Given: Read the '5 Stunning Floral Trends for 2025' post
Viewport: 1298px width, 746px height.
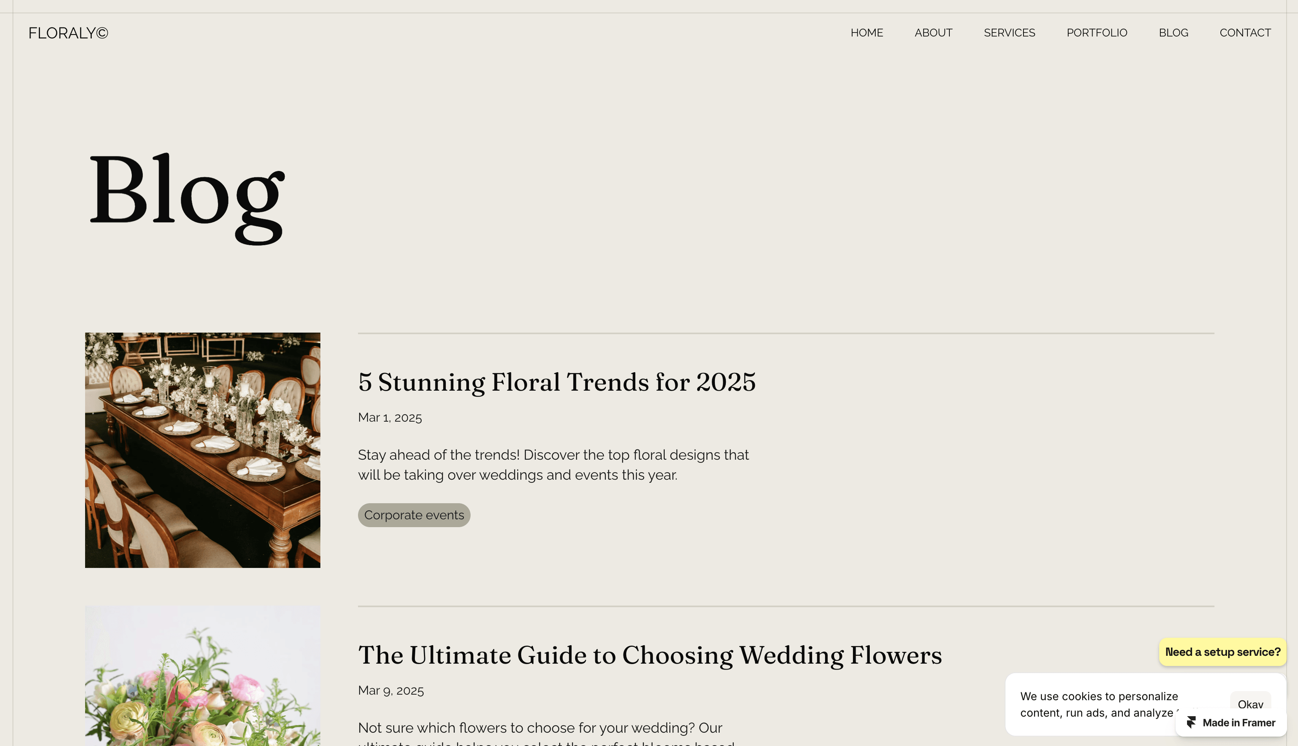Looking at the screenshot, I should [x=557, y=382].
